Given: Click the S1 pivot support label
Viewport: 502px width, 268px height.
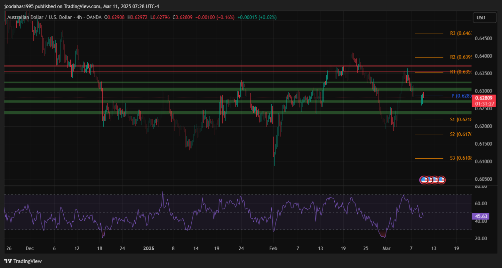Looking at the screenshot, I should pos(461,120).
